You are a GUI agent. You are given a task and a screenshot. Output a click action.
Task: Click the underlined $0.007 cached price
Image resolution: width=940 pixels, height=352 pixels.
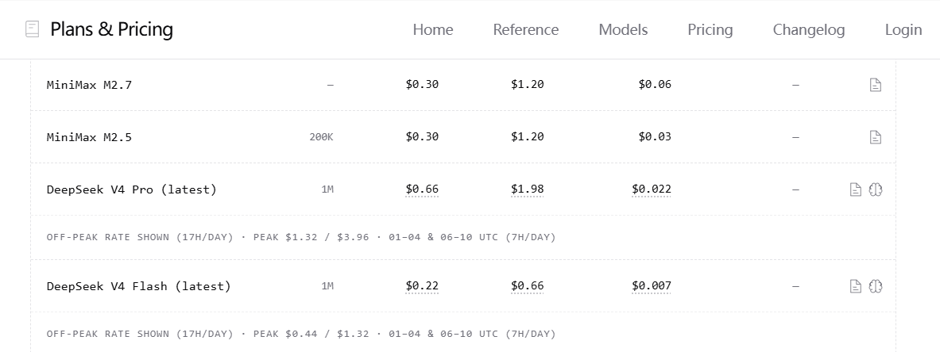point(652,286)
